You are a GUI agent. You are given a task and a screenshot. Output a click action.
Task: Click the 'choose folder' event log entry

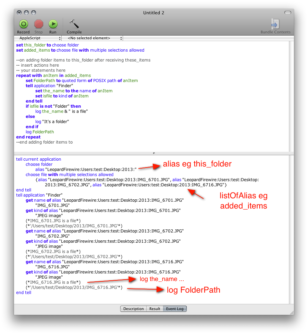(x=39, y=164)
